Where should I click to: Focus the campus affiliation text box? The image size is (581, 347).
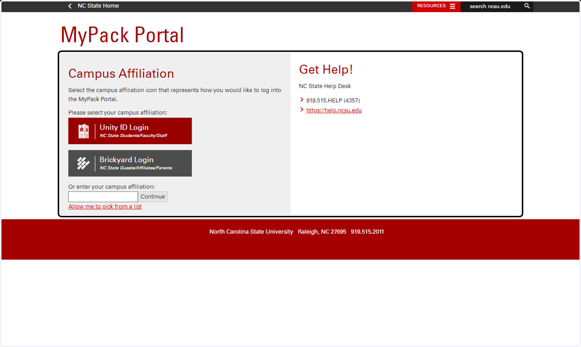click(103, 196)
